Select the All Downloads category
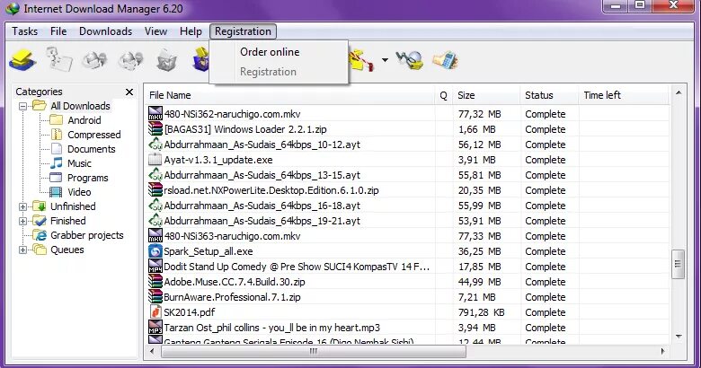This screenshot has height=368, width=701. (80, 106)
